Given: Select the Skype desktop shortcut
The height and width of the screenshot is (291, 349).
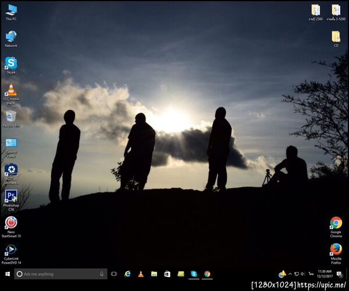Looking at the screenshot, I should 11,65.
